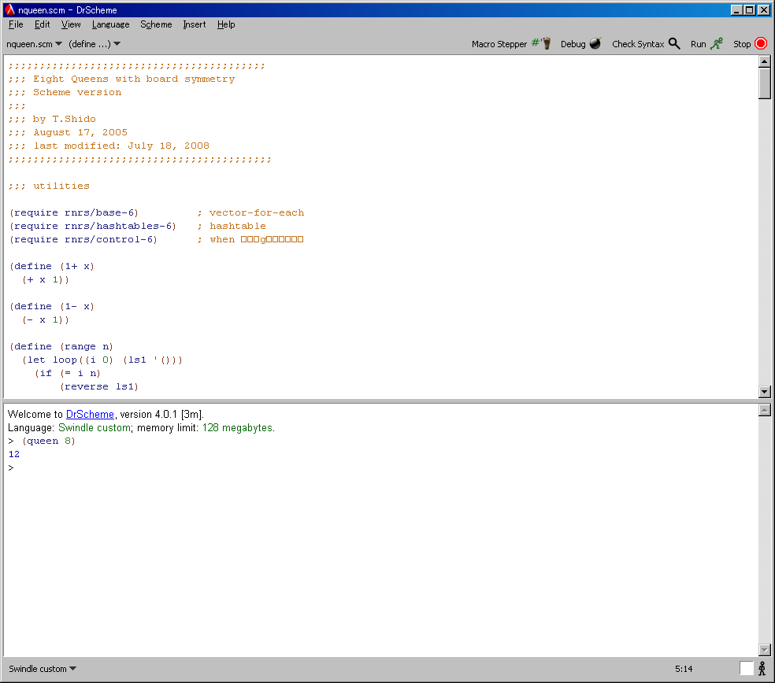Click the result value "12"
This screenshot has height=683, width=775.
14,454
